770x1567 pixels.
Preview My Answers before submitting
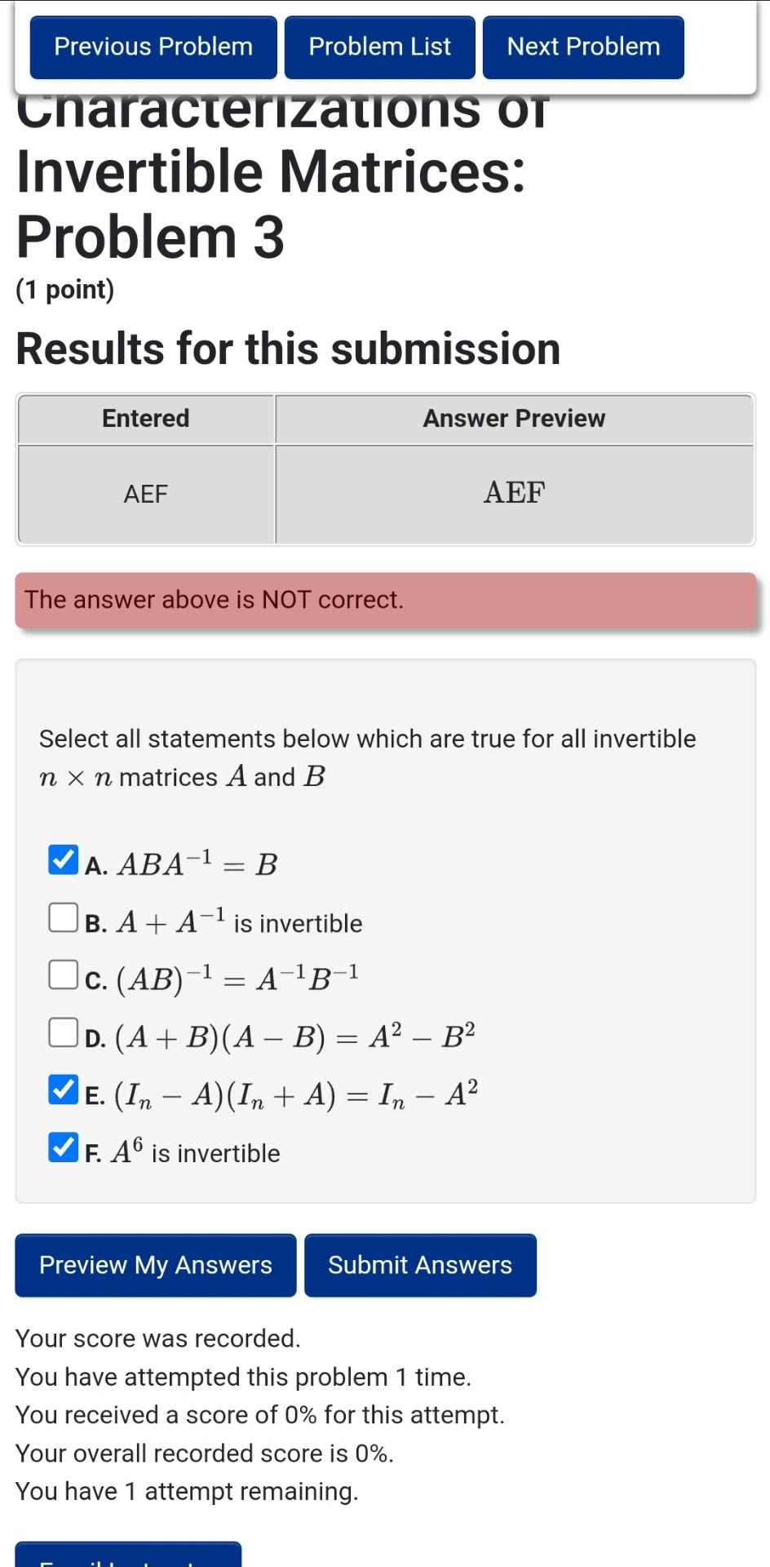(x=154, y=1265)
